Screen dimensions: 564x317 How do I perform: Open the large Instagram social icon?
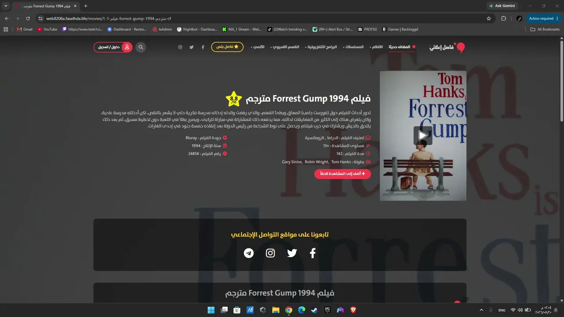(x=271, y=253)
